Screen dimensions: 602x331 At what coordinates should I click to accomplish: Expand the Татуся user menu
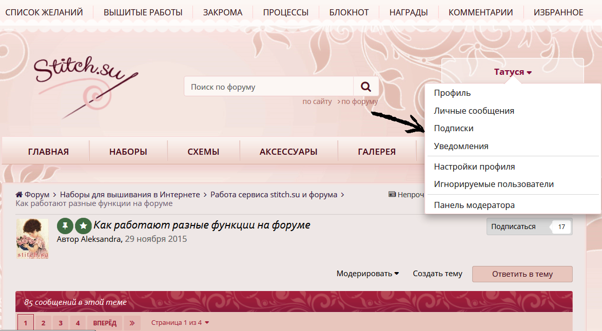pyautogui.click(x=513, y=72)
